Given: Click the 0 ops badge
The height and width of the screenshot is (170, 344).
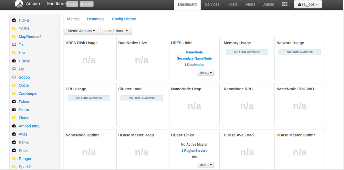Looking at the screenshot, I should point(72,4).
